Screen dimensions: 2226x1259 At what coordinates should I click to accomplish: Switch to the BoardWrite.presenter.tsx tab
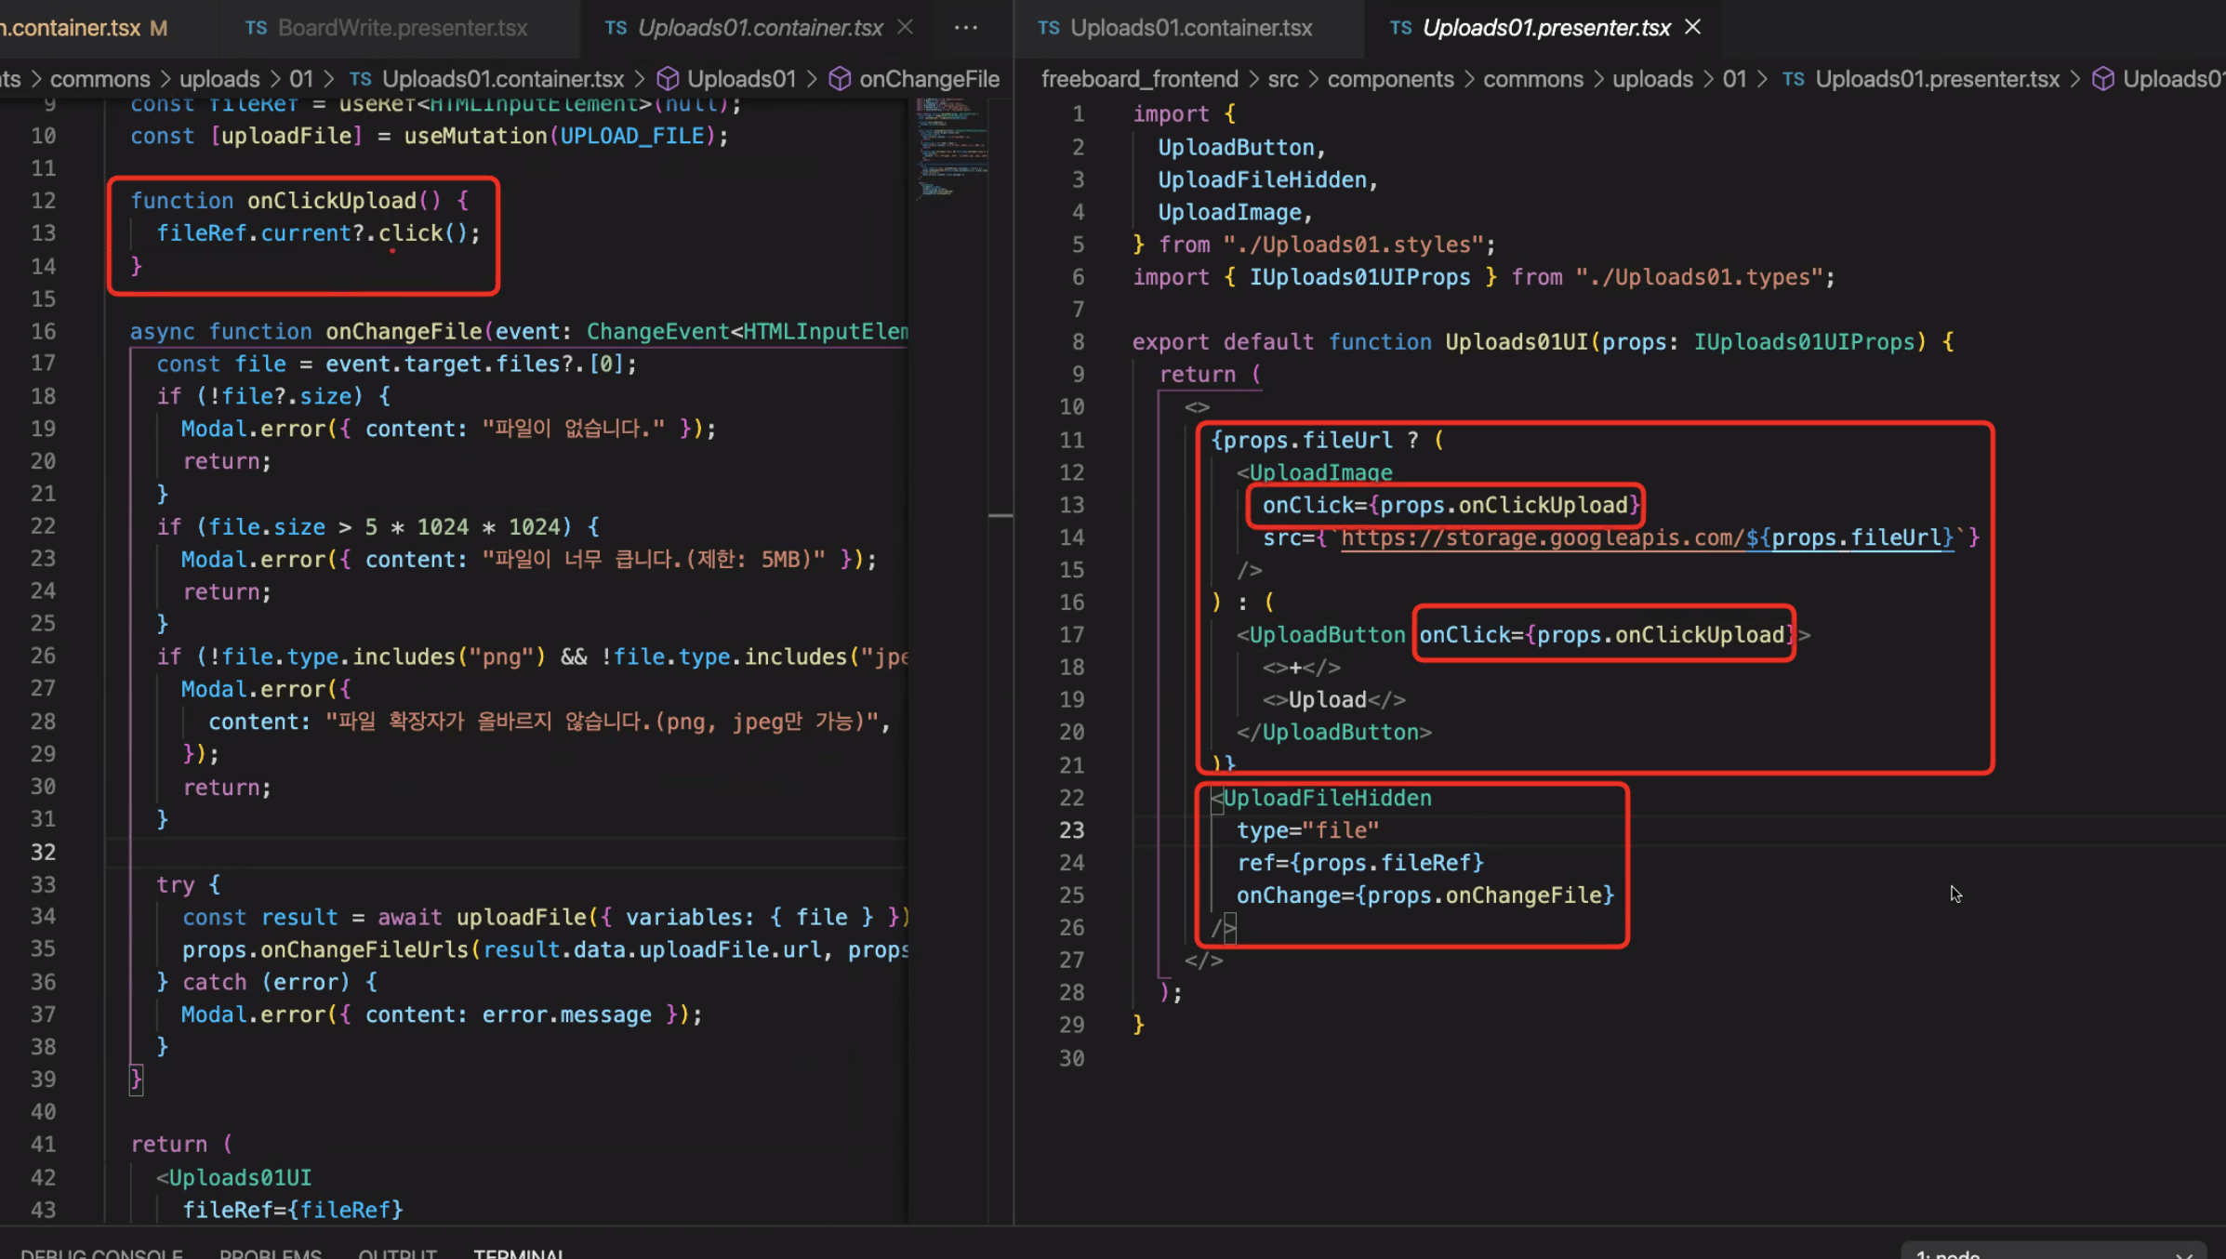click(x=402, y=28)
